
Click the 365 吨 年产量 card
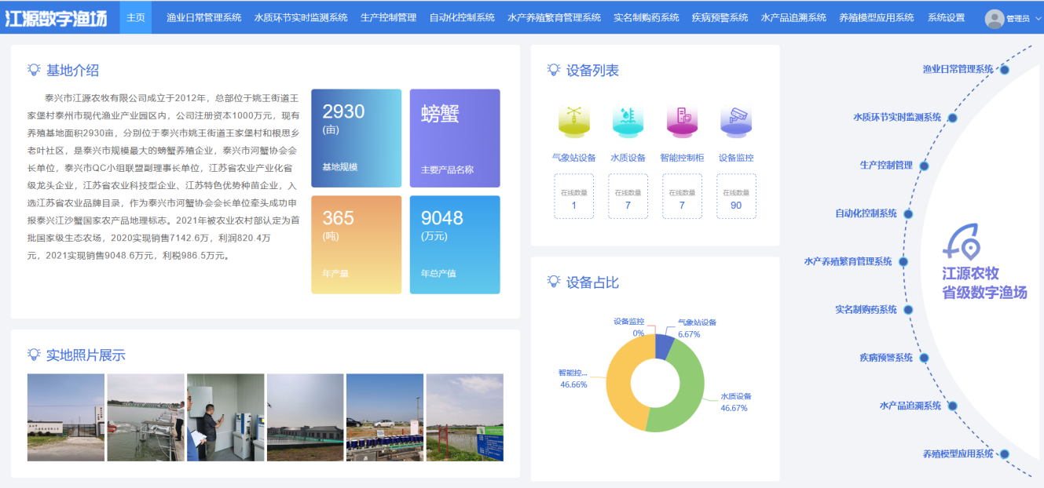(356, 245)
